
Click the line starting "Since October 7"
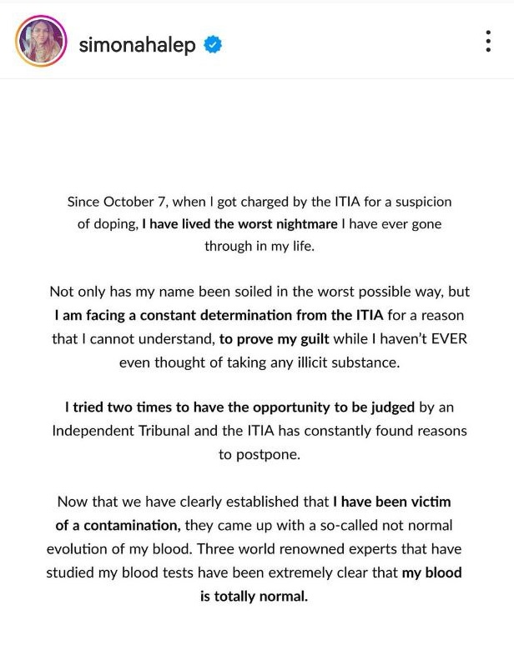point(260,202)
